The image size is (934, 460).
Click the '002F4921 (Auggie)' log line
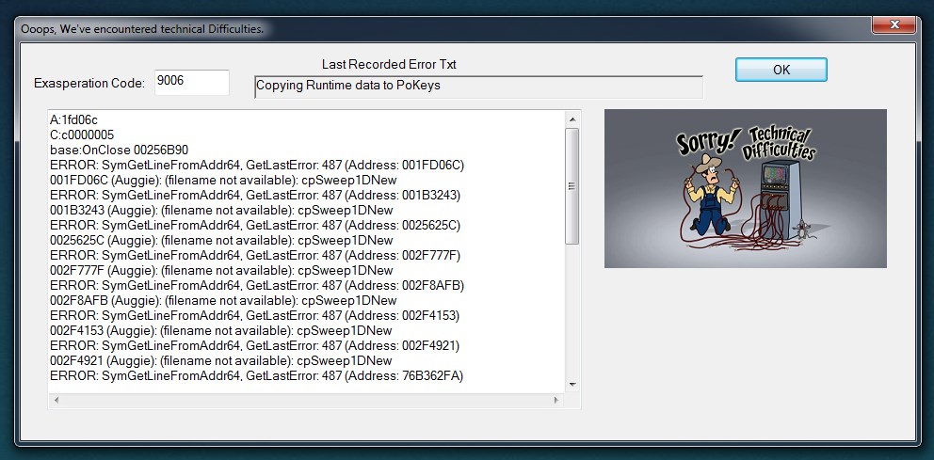pyautogui.click(x=220, y=360)
